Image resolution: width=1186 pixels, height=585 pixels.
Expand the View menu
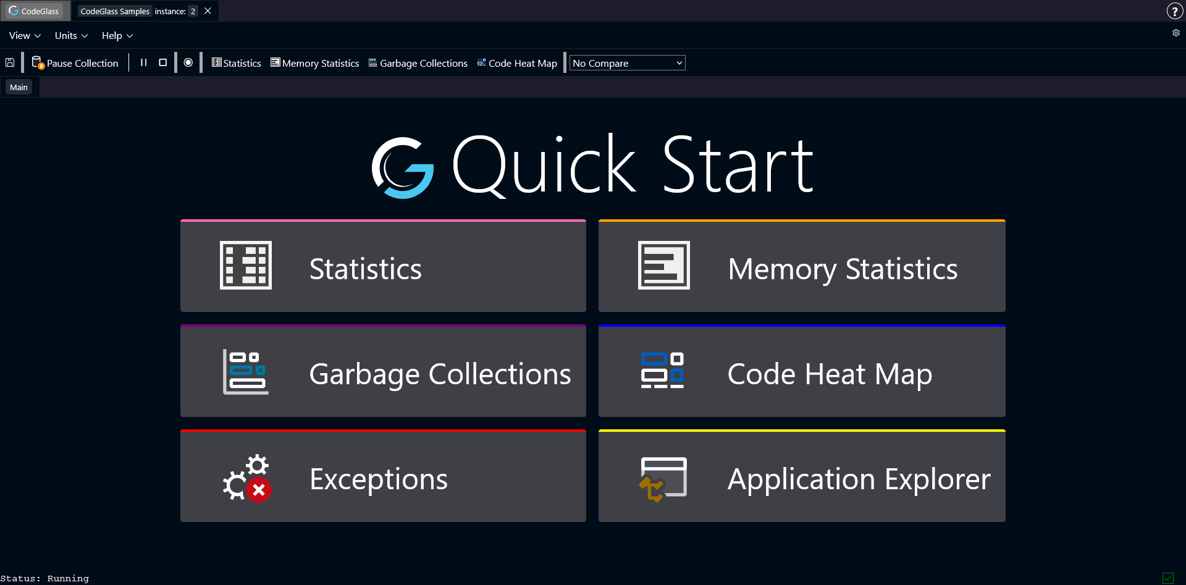[x=23, y=35]
